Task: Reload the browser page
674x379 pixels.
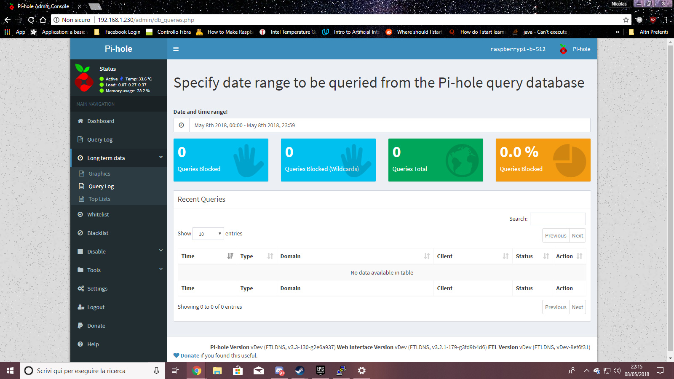Action: [31, 20]
